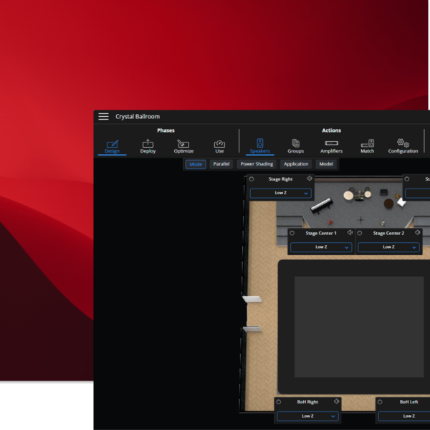430x430 pixels.
Task: Open the Groups action
Action: coord(295,147)
